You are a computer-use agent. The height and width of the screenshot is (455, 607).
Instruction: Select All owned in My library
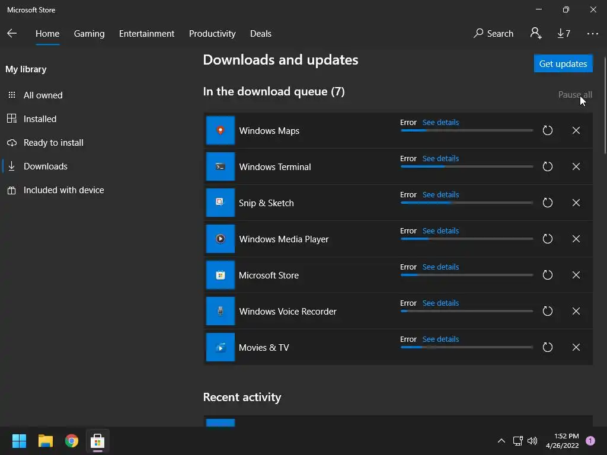(x=35, y=95)
